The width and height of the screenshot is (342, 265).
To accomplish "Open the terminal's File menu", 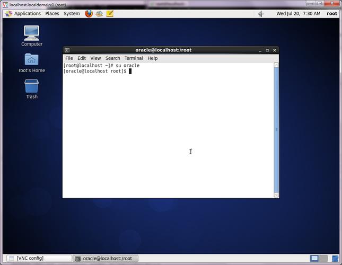I will [x=69, y=58].
